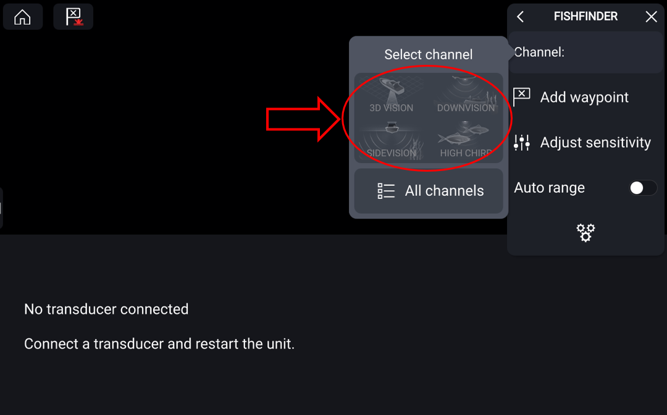Click the Add waypoint flag icon

click(522, 97)
